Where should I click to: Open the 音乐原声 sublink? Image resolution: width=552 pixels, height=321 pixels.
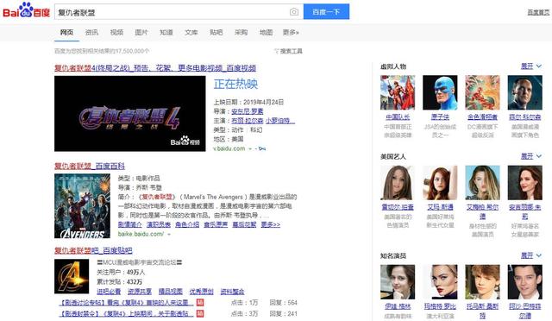216,224
